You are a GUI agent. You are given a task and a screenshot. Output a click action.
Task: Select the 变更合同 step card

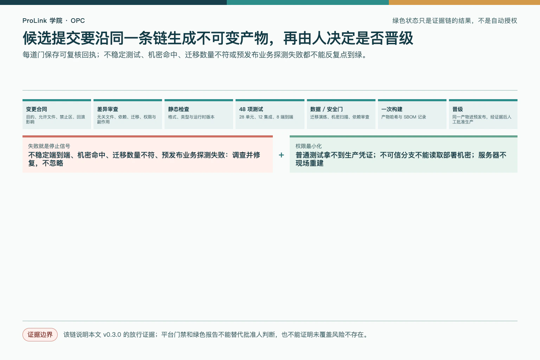pyautogui.click(x=57, y=114)
